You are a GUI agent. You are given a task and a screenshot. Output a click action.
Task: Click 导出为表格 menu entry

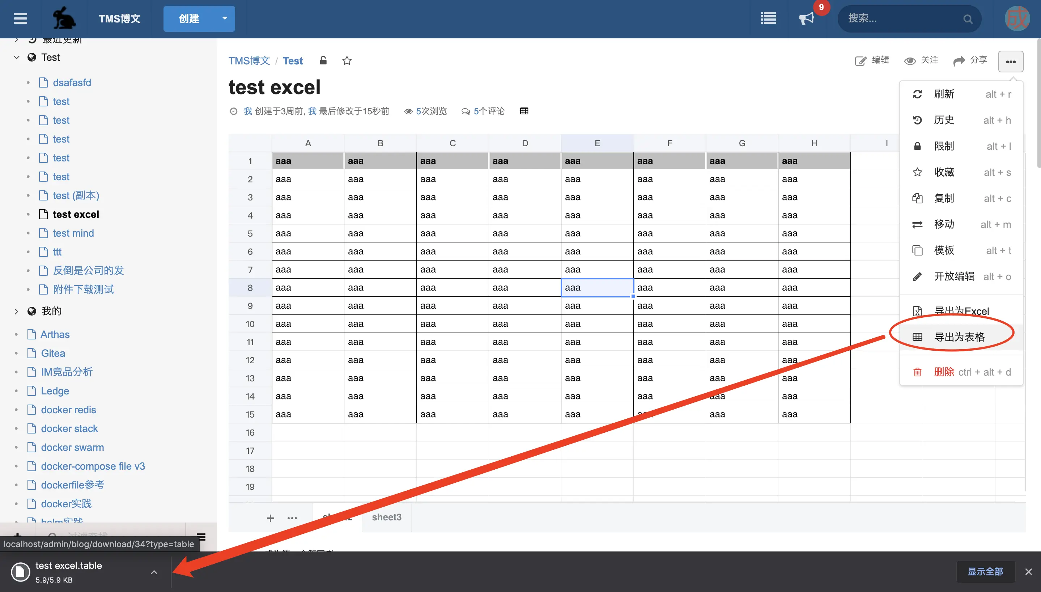[961, 337]
